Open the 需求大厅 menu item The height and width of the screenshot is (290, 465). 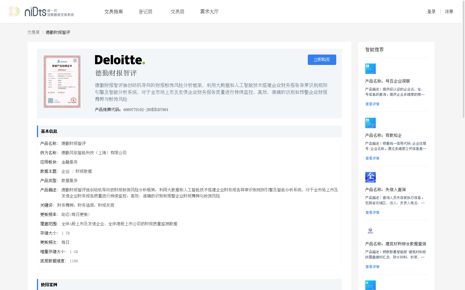point(209,12)
